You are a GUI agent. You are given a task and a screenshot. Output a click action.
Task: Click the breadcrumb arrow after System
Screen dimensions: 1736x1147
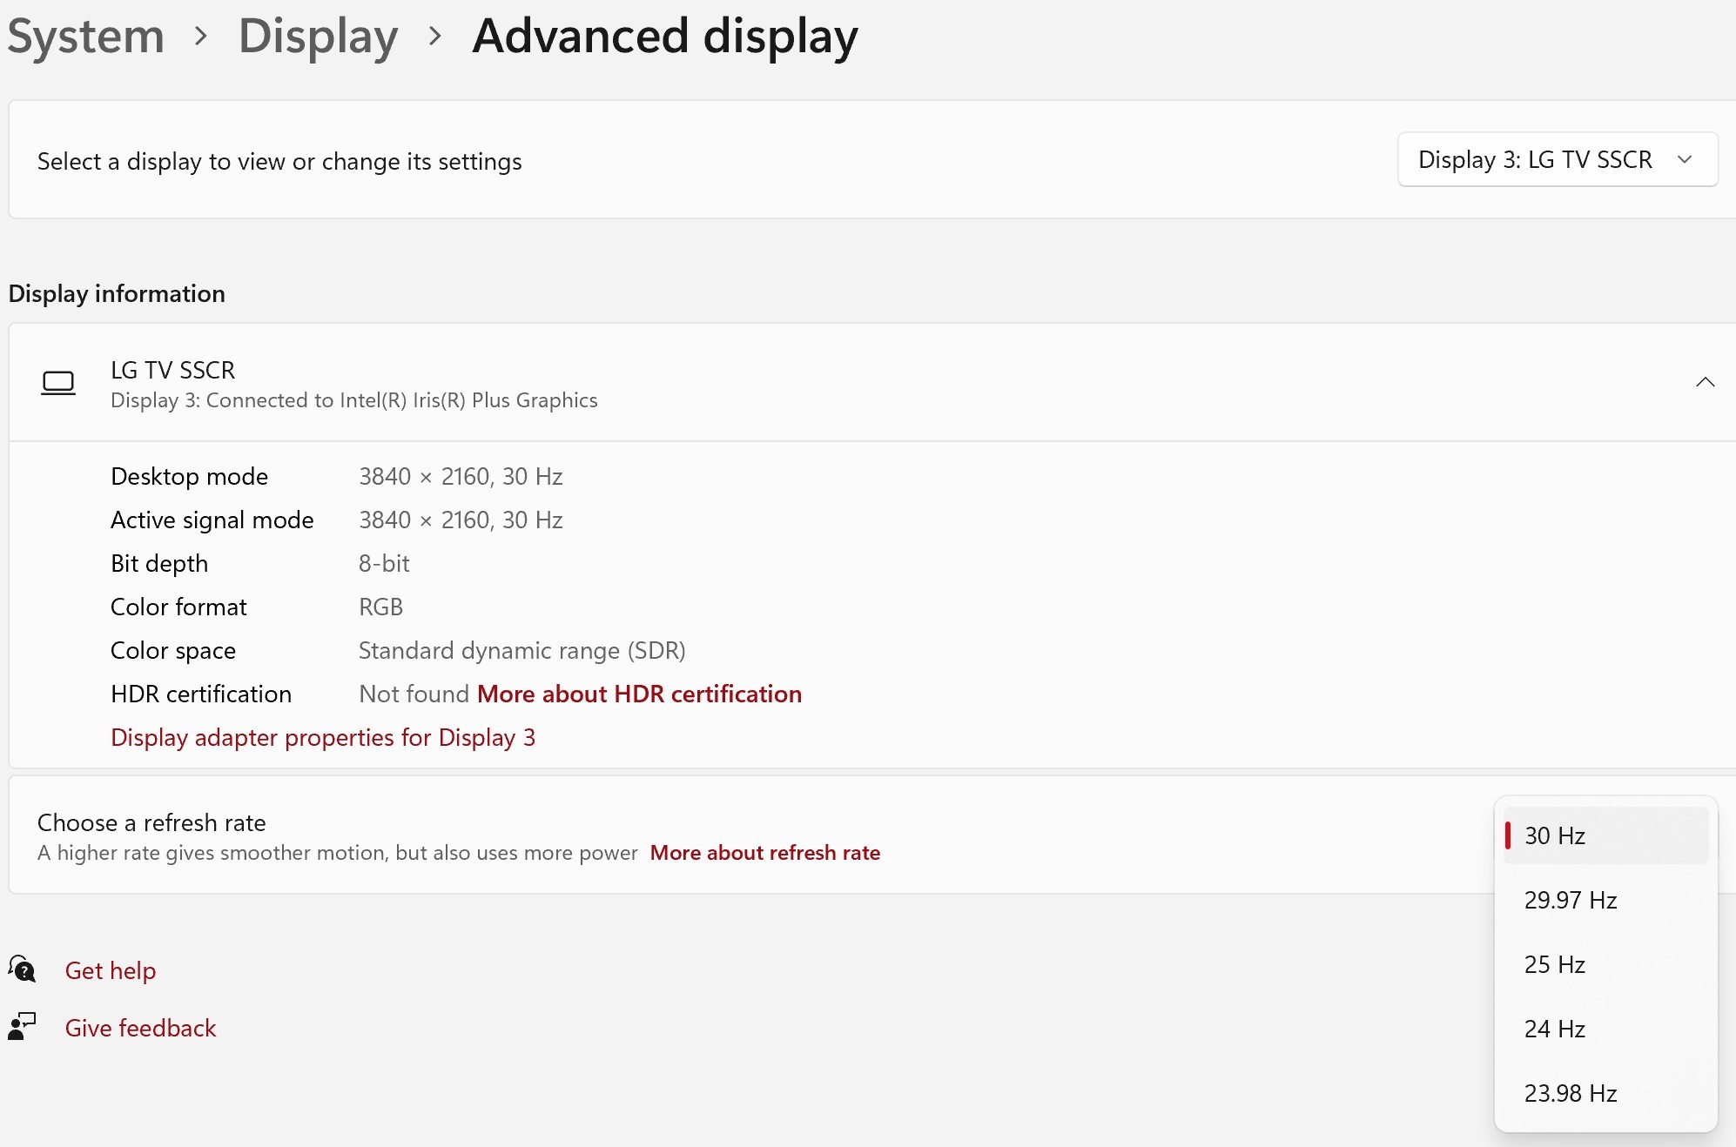[x=201, y=37]
